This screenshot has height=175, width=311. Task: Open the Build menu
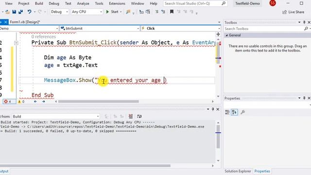coord(39,3)
